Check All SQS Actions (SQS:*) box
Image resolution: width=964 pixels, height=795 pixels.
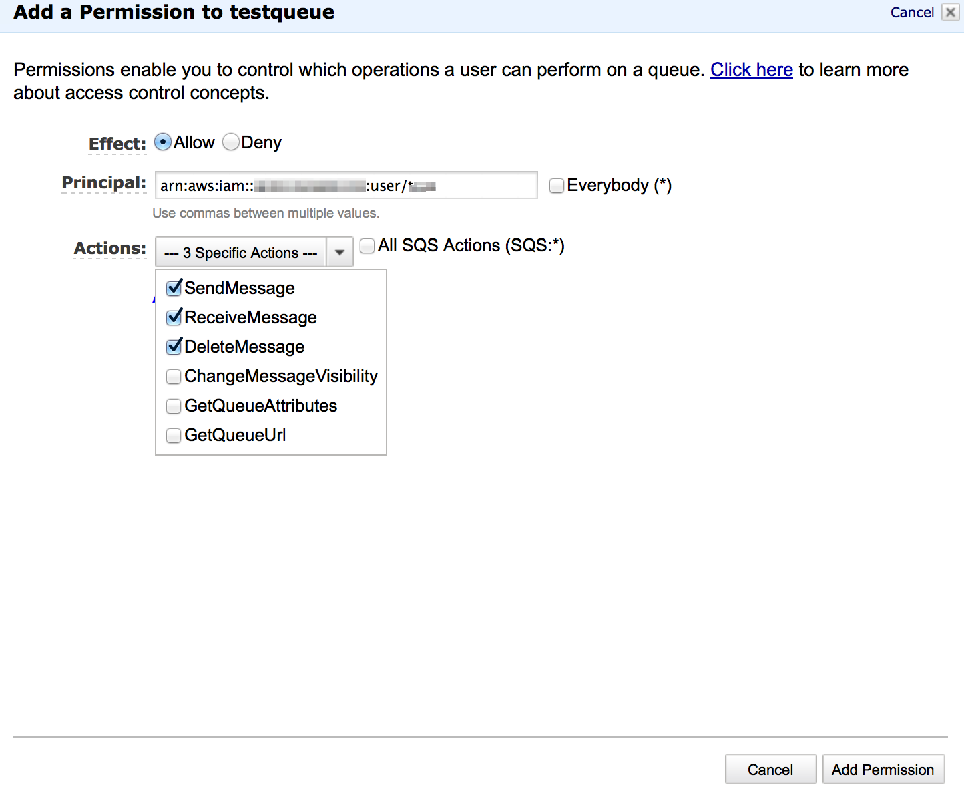(367, 246)
